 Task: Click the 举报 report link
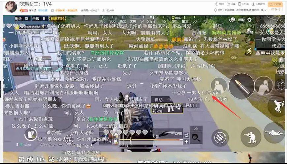219,4
